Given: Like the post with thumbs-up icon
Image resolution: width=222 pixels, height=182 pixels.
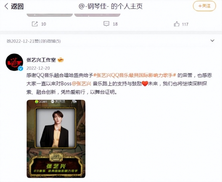Looking at the screenshot, I should tap(176, 24).
